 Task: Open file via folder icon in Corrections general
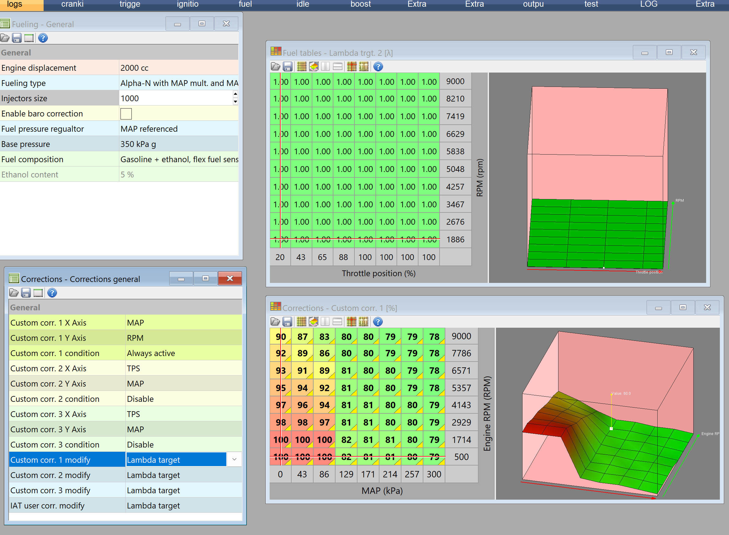(x=14, y=293)
